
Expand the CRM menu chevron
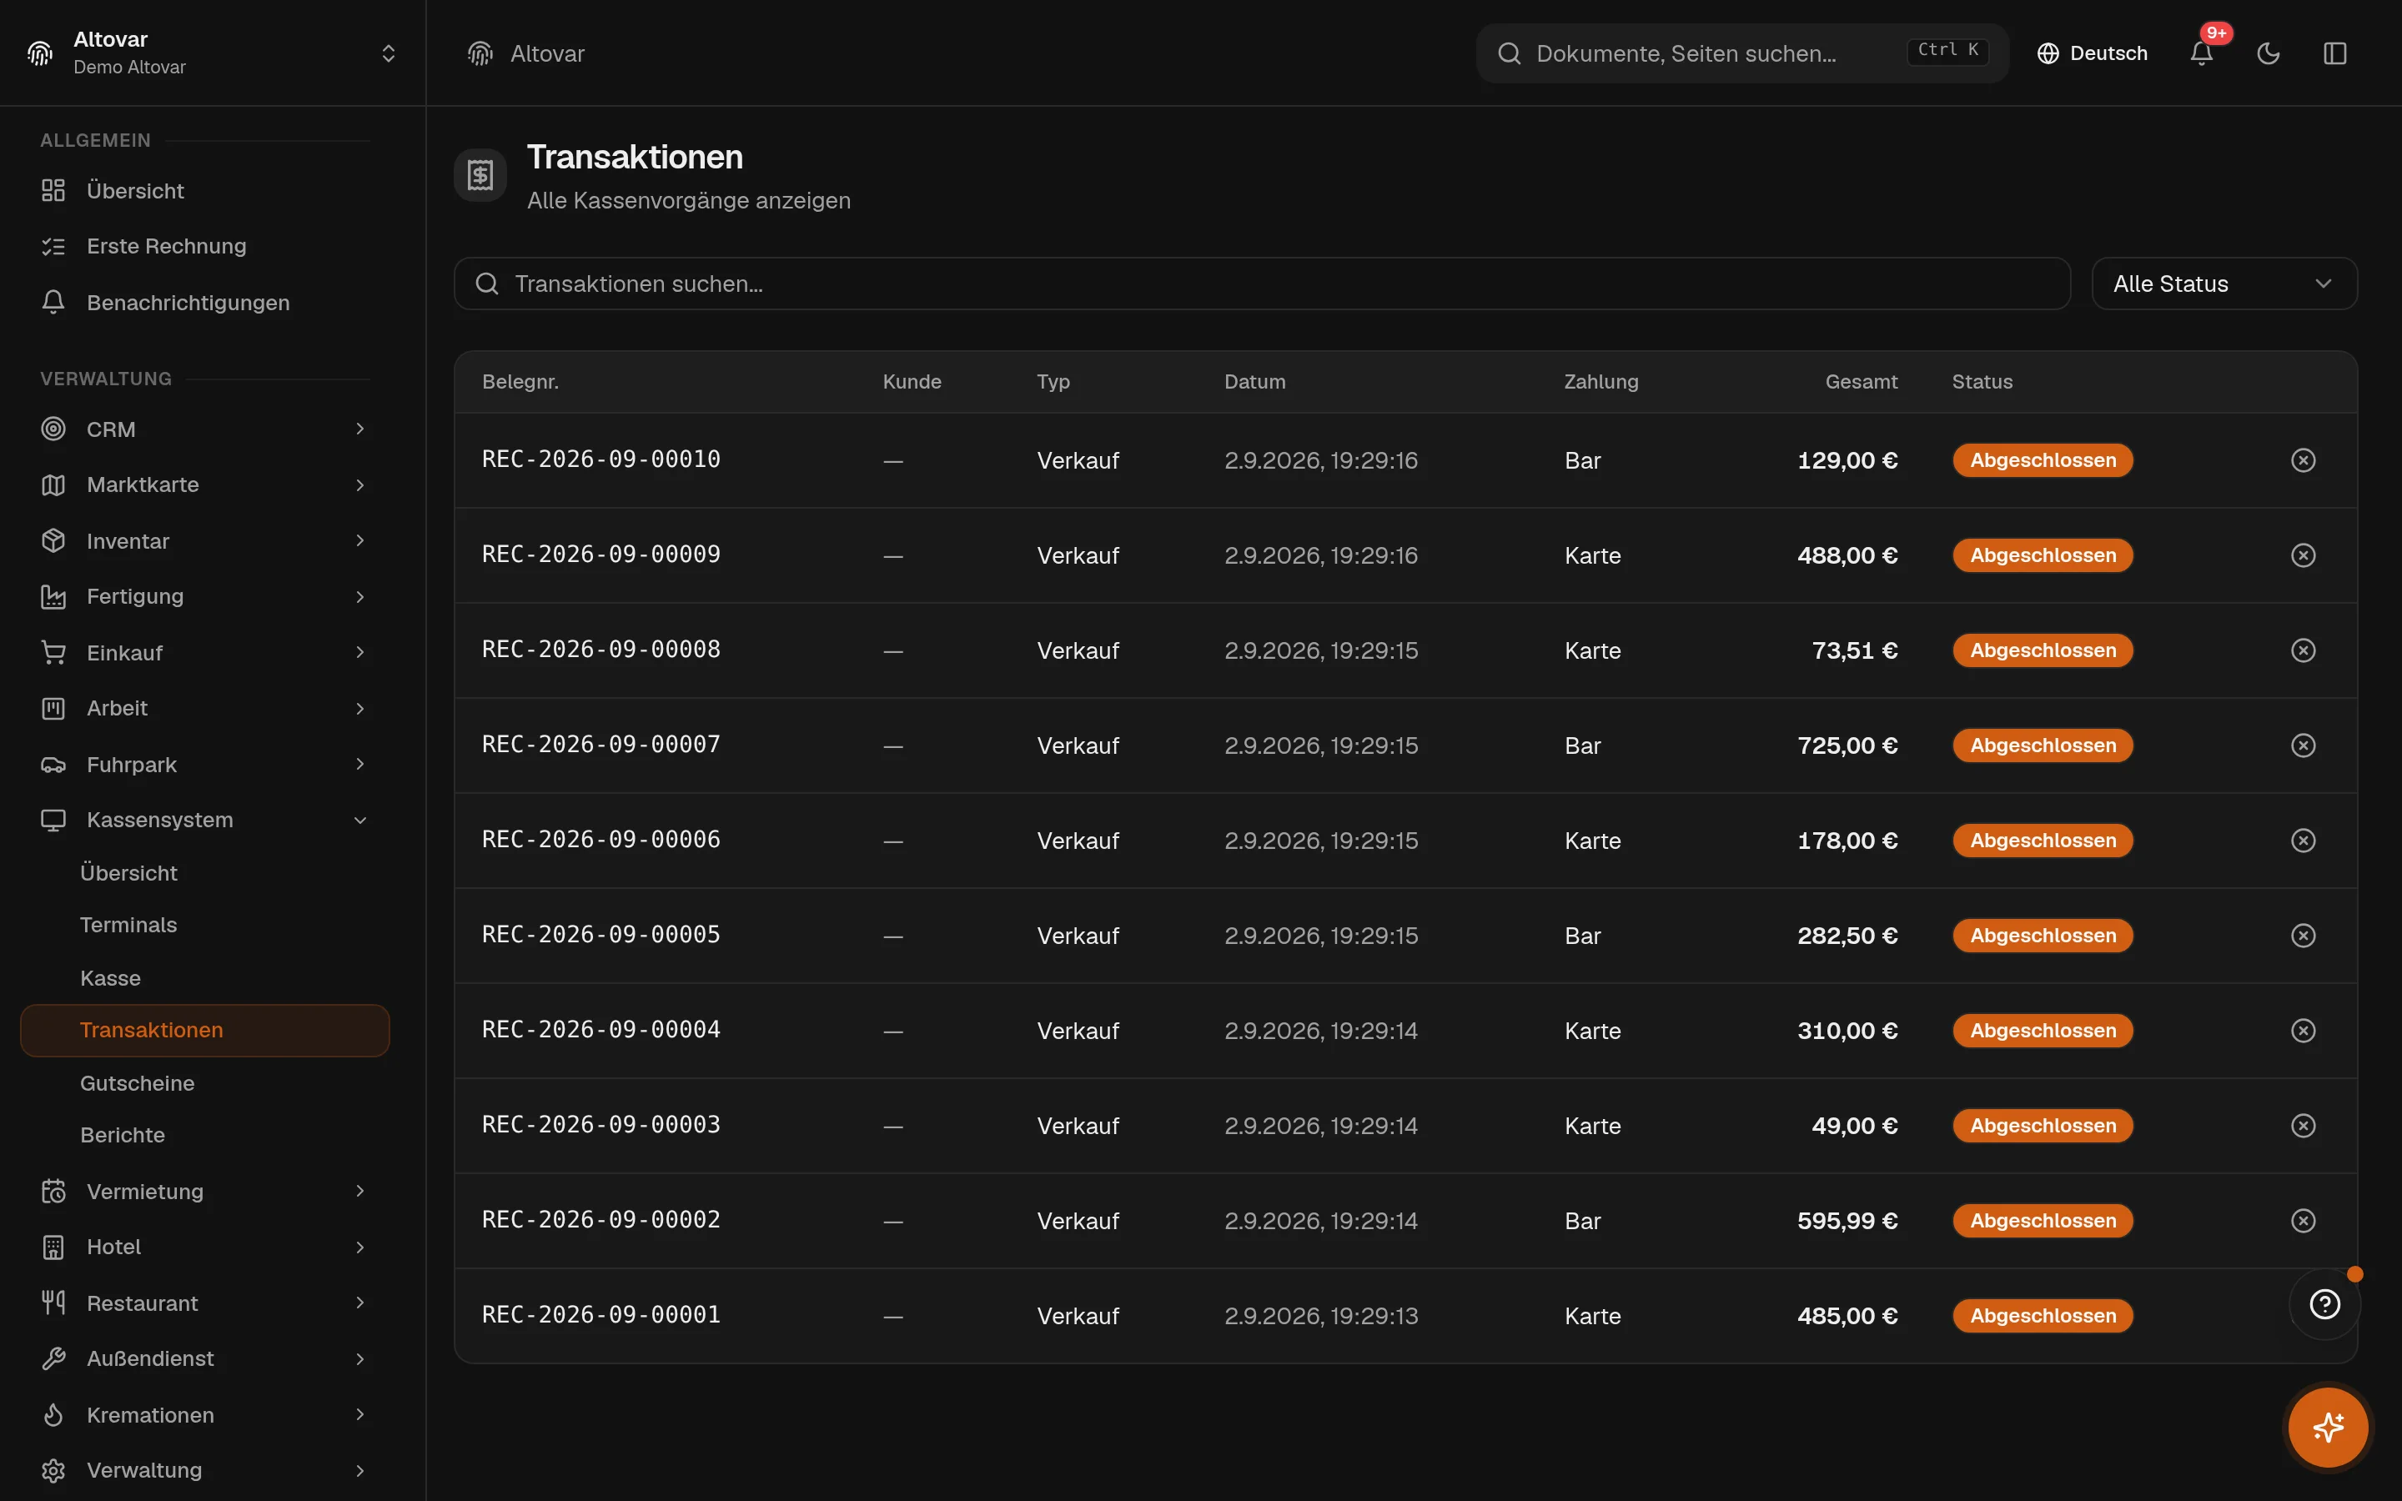tap(360, 429)
